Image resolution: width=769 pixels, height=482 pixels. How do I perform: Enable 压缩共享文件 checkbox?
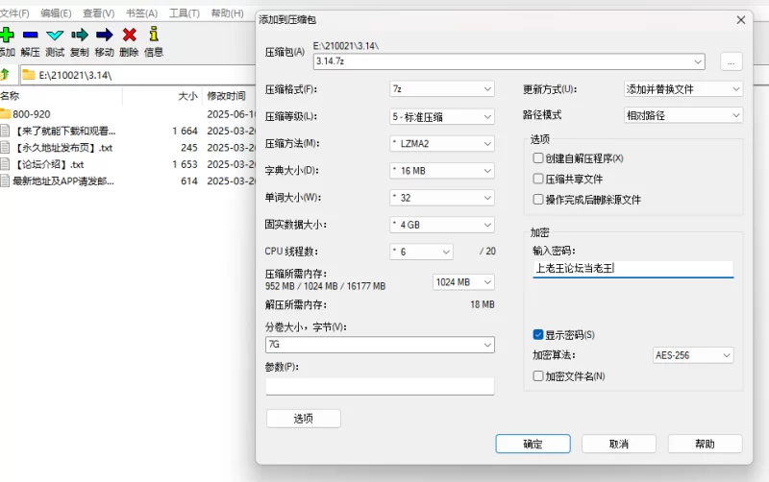(538, 179)
